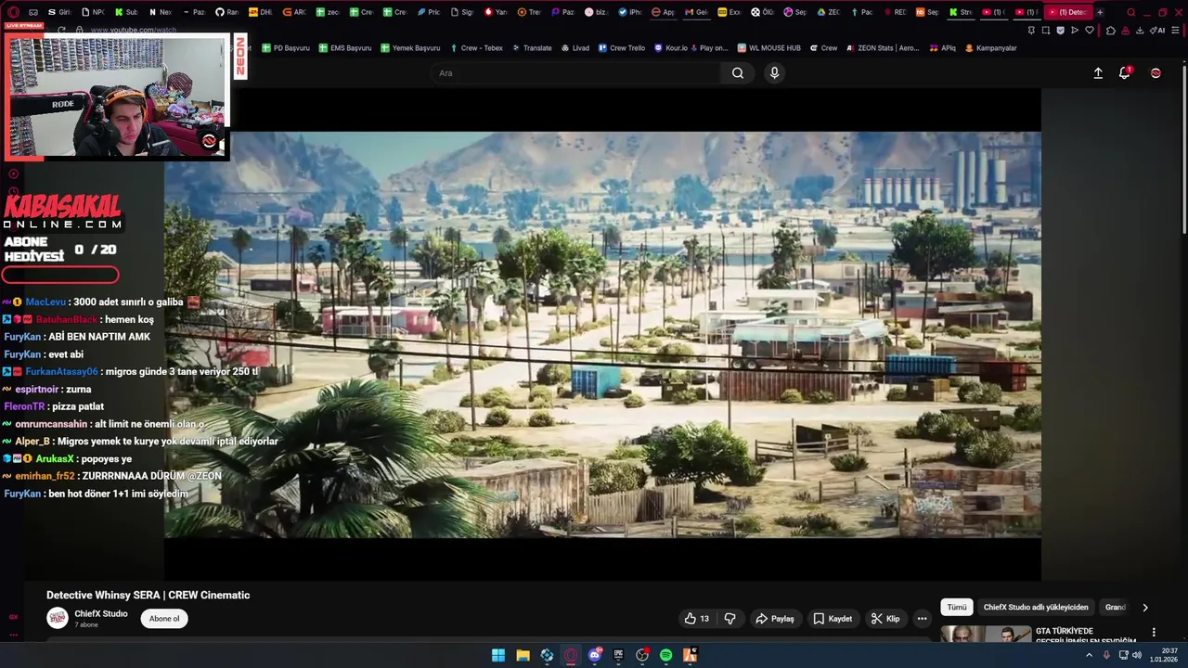This screenshot has width=1188, height=668.
Task: Open the Kampanyalar bookmark
Action: [991, 48]
